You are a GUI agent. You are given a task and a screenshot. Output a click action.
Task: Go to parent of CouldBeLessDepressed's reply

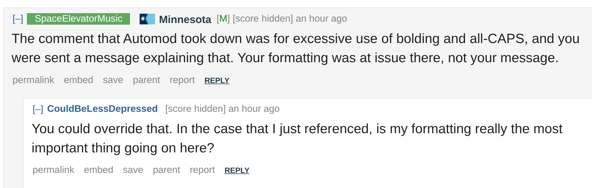[166, 170]
